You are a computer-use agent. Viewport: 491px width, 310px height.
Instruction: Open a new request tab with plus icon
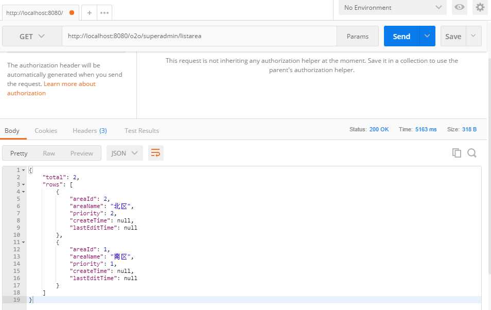click(89, 13)
